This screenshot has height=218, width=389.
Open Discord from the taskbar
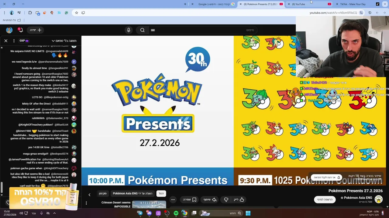pos(149,213)
